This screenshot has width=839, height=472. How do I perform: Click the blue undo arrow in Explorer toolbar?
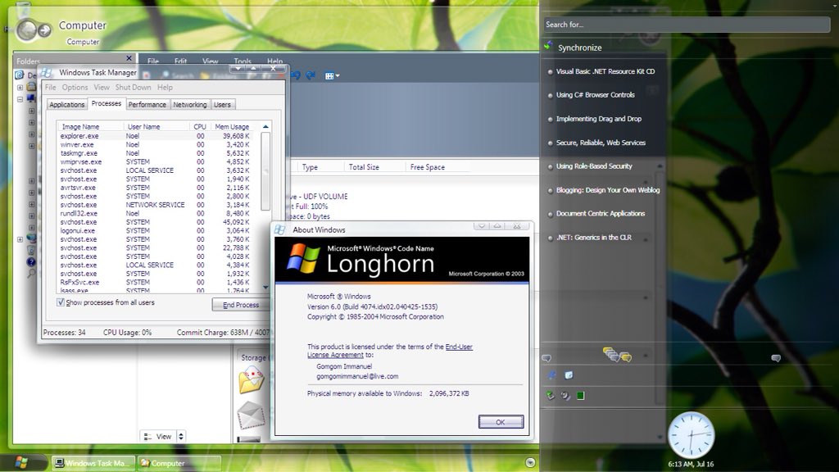pyautogui.click(x=296, y=75)
